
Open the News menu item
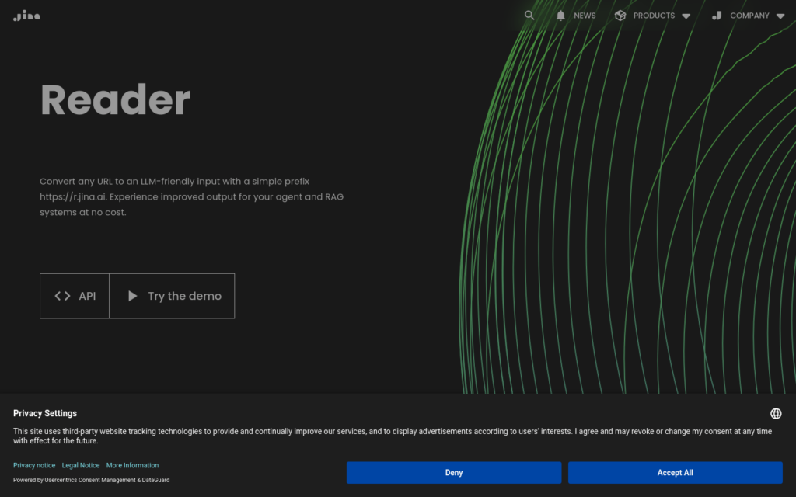click(x=585, y=16)
